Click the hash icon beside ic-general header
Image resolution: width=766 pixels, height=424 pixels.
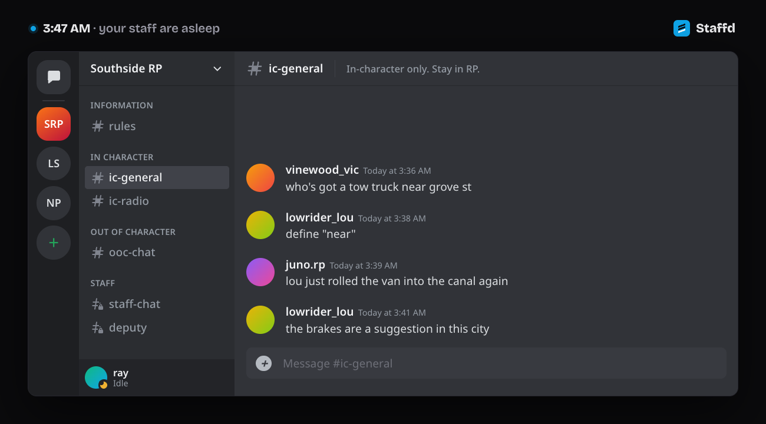coord(255,68)
